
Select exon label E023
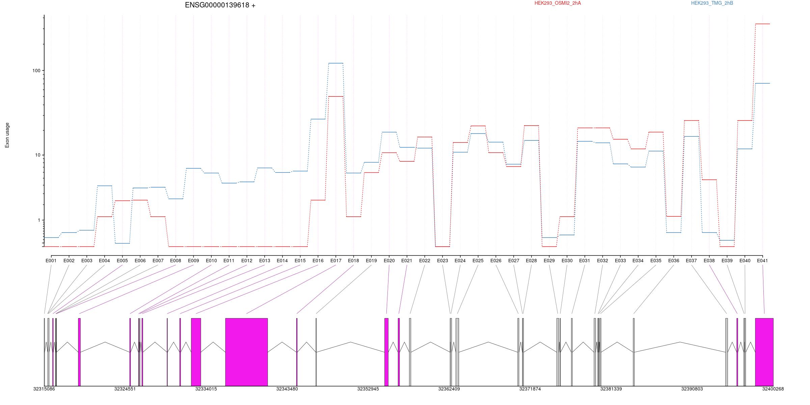pos(442,261)
